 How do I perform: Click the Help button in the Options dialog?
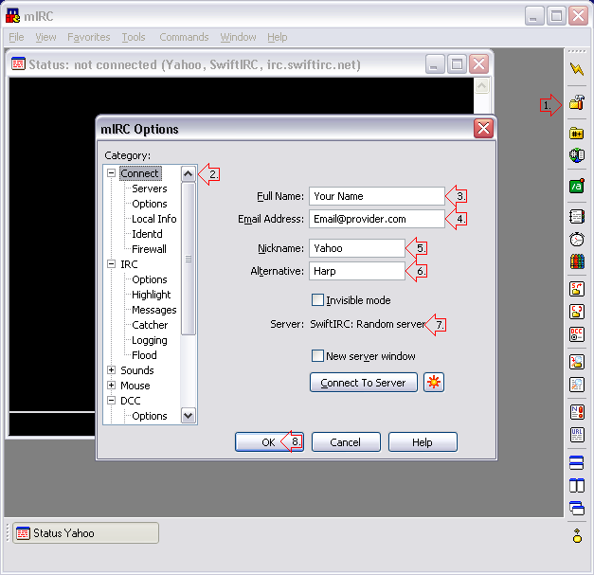[x=423, y=442]
